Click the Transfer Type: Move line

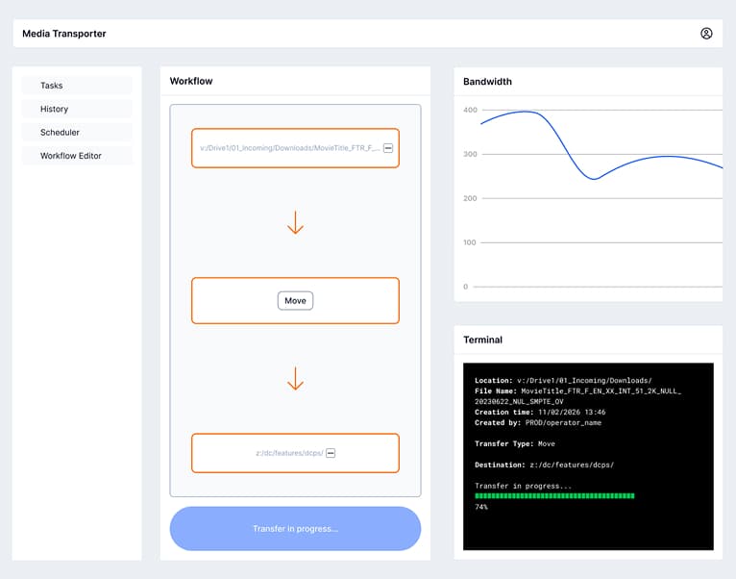515,443
